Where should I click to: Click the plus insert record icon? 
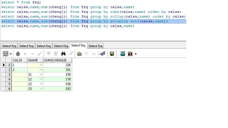[25, 54]
